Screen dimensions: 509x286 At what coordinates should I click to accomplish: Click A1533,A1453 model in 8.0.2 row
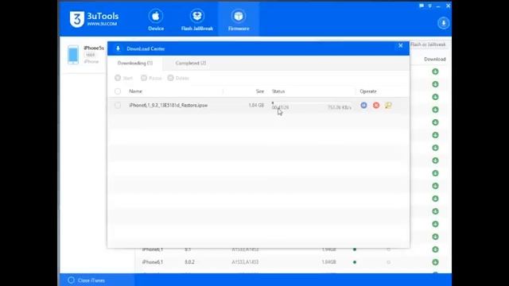click(x=245, y=262)
